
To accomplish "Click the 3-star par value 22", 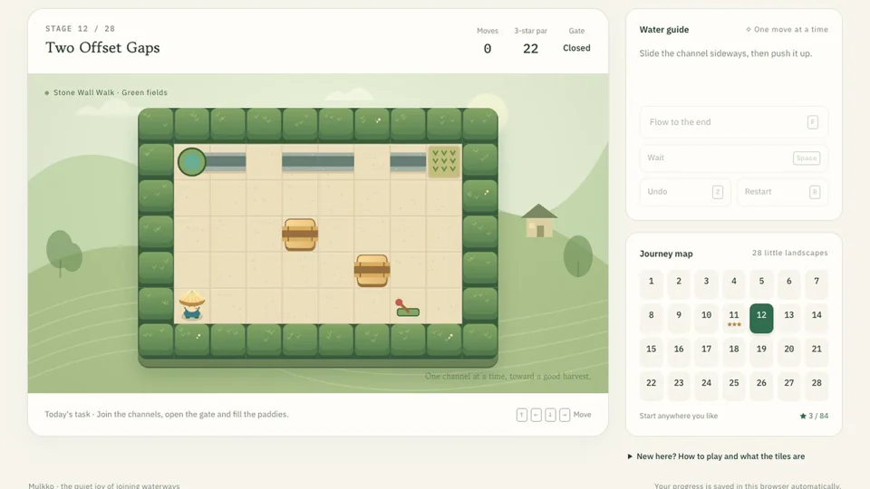I will coord(530,49).
